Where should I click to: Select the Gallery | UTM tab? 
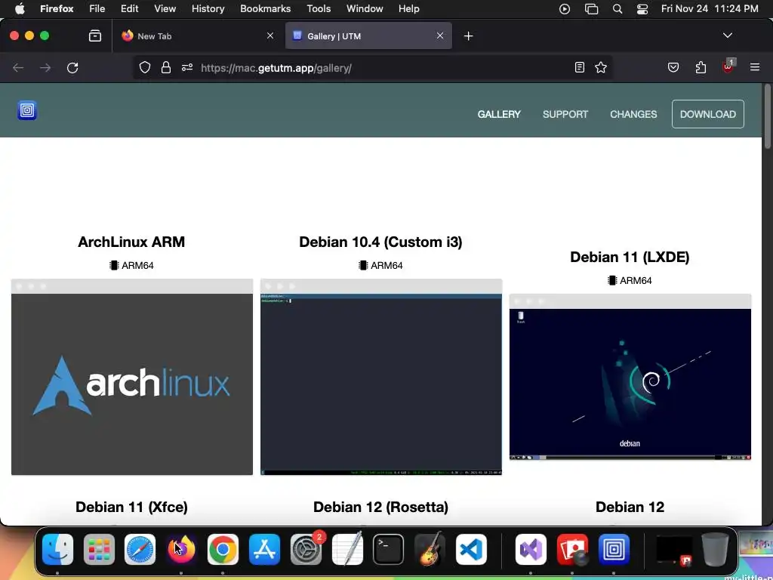tap(368, 36)
